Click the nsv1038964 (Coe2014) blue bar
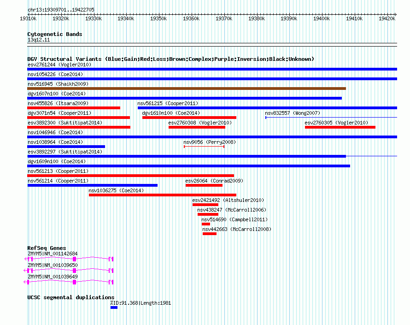This screenshot has width=410, height=325. tap(66, 147)
